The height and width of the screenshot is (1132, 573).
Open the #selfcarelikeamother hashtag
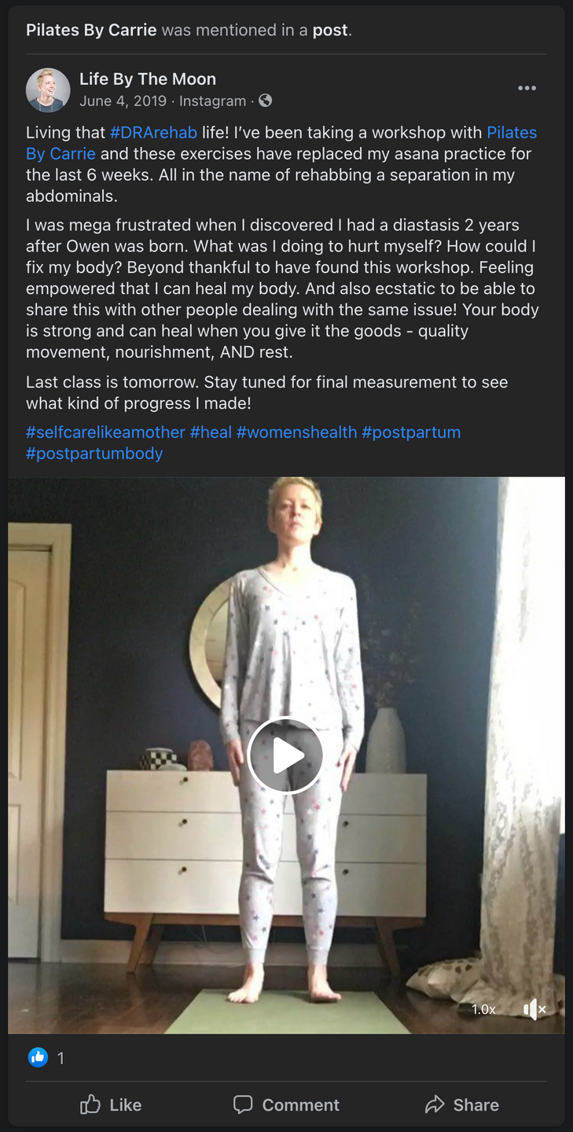(105, 432)
